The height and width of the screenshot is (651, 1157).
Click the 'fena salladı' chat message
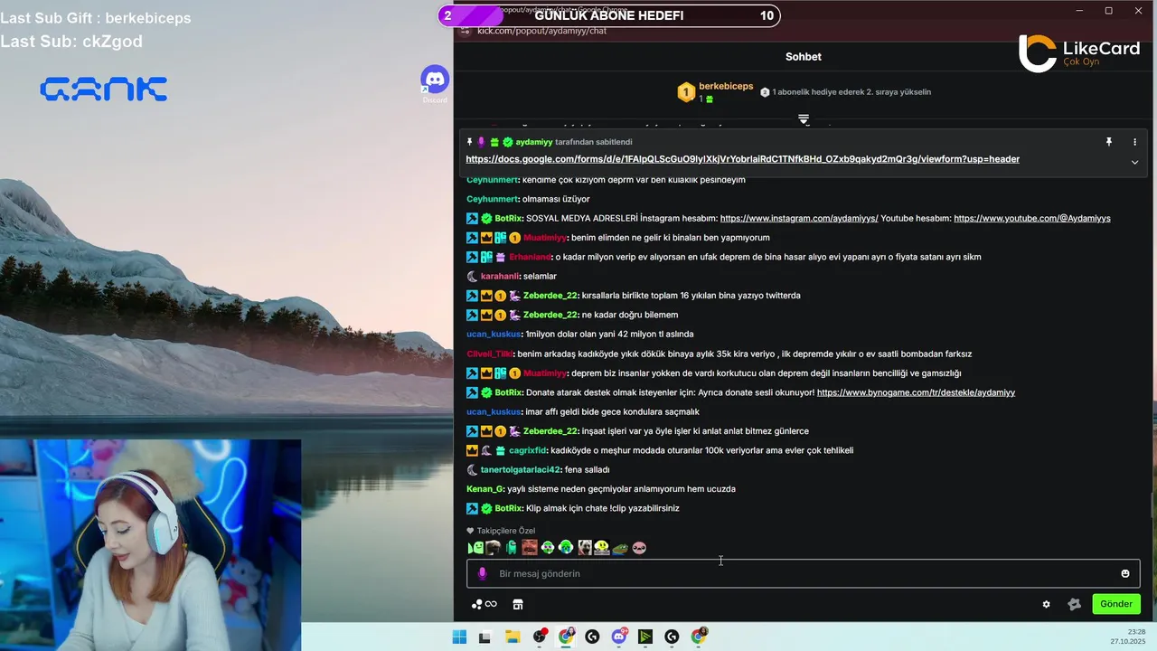(588, 469)
